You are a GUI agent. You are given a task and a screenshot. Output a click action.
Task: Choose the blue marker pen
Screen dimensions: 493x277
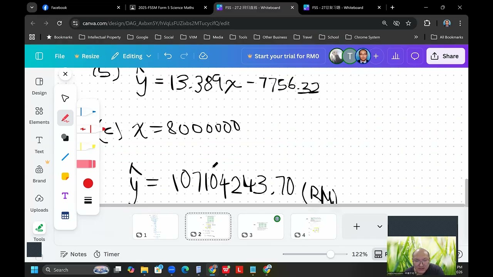coord(88,112)
